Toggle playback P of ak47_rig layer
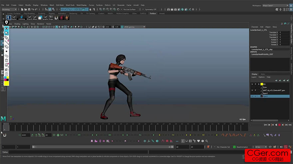Image resolution: width=293 pixels, height=164 pixels. click(x=255, y=90)
